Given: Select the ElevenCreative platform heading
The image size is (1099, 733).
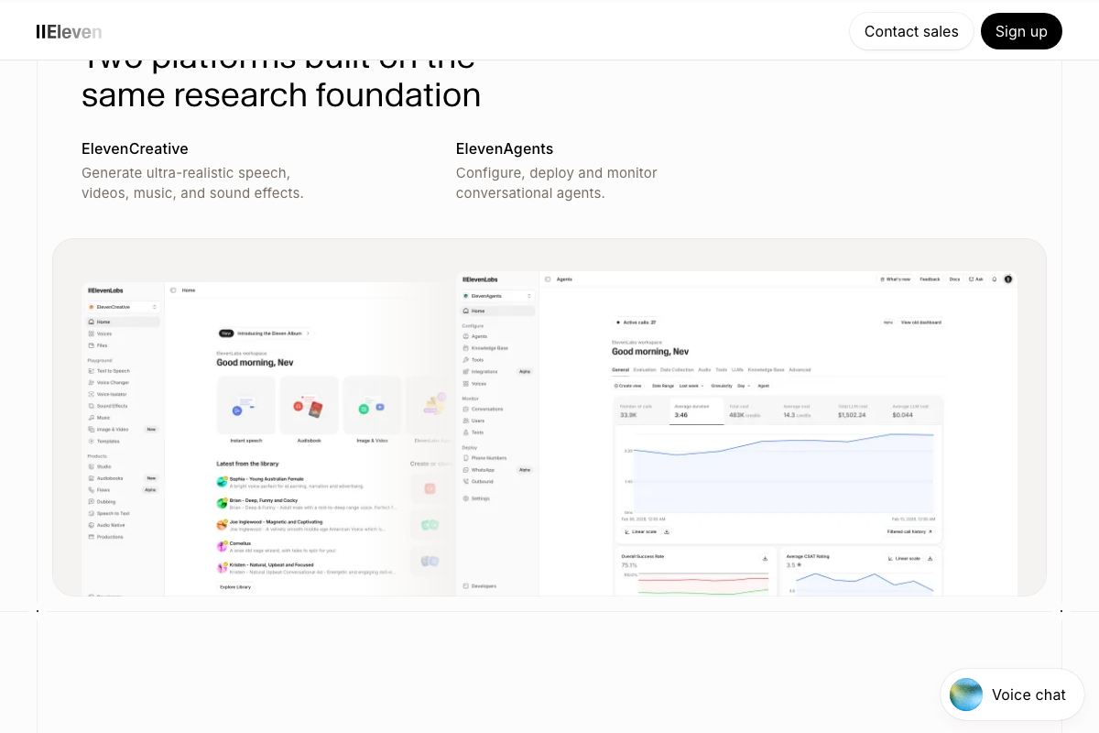Looking at the screenshot, I should tap(135, 148).
